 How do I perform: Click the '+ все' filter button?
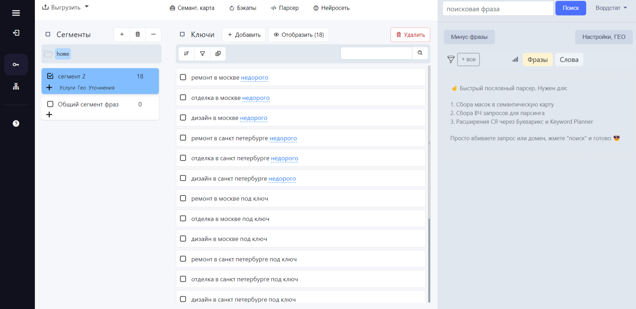(x=468, y=59)
